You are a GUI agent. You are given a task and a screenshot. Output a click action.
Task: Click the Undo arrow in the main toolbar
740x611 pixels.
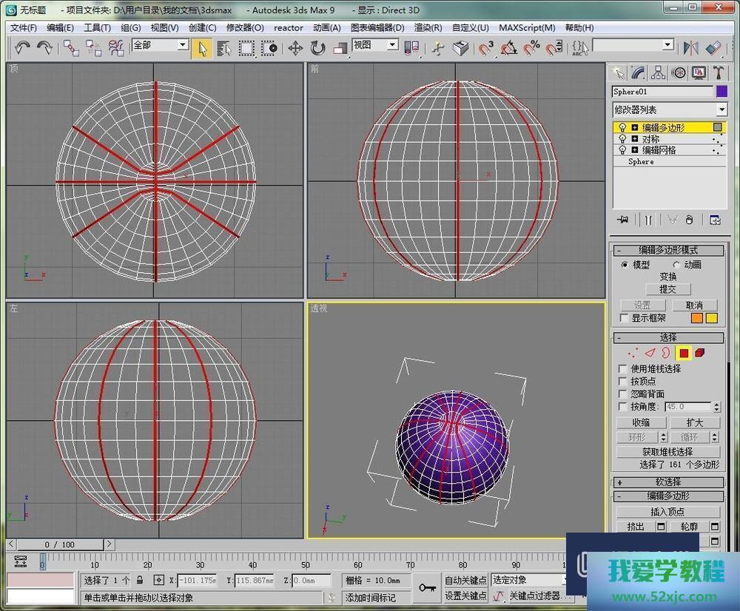(22, 48)
